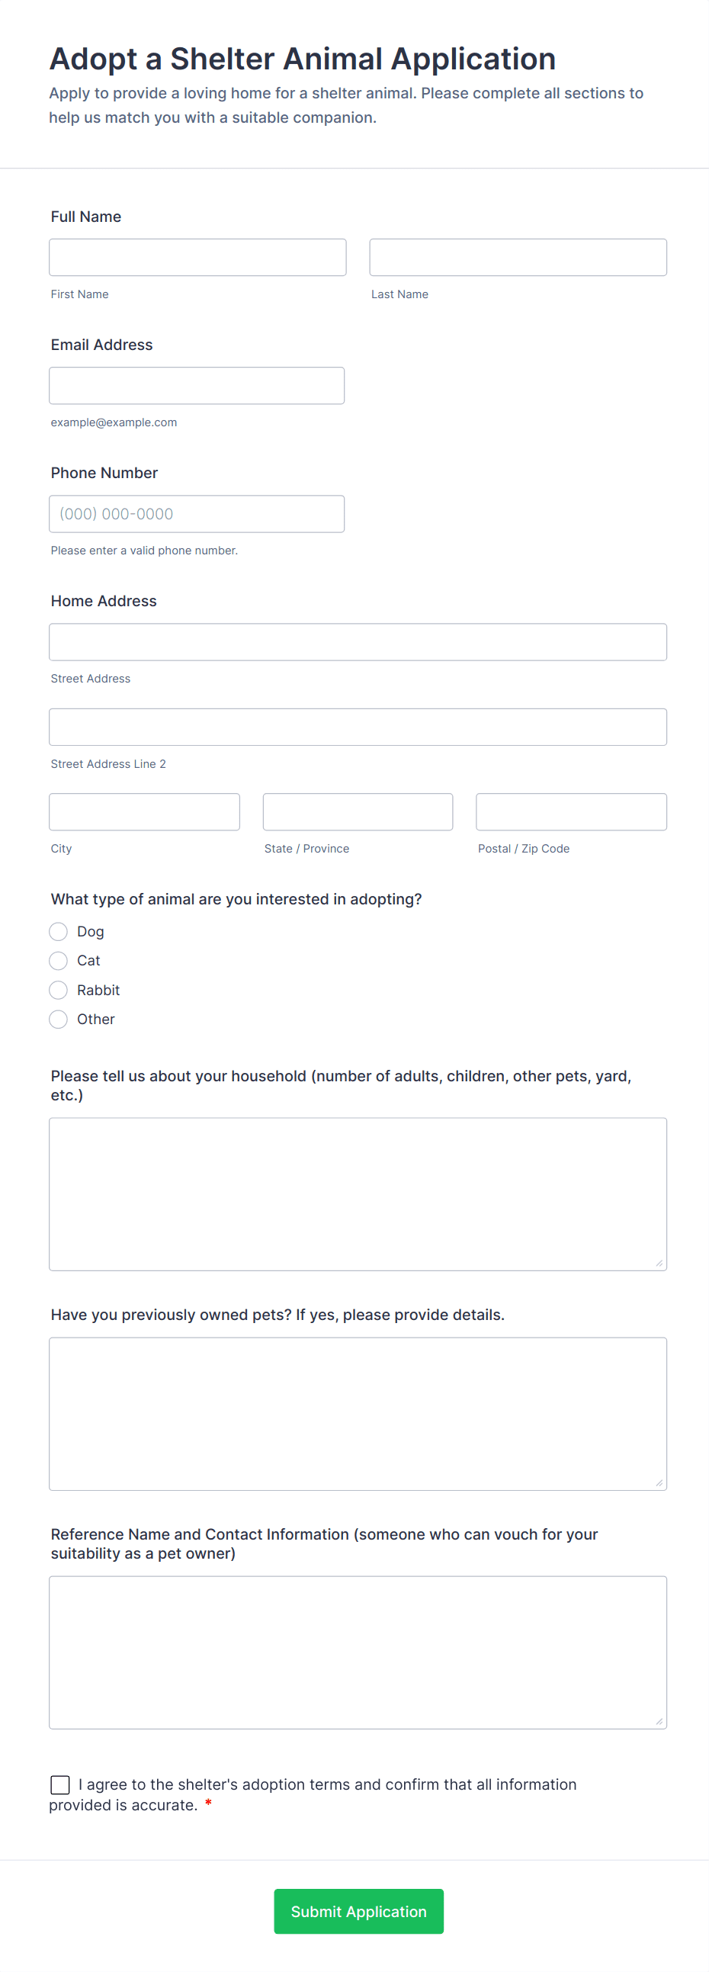Select the Cat radio button
This screenshot has height=1972, width=709.
[58, 961]
